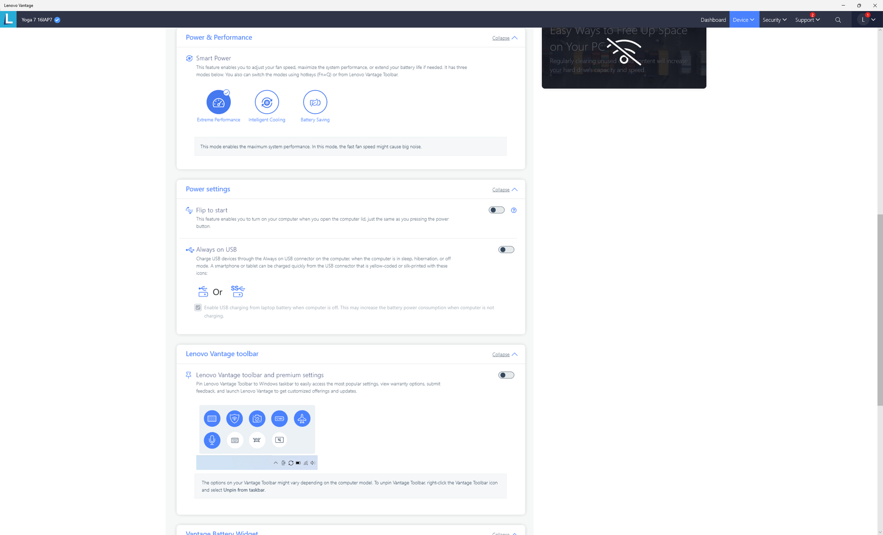Turn on Lenovo Vantage toolbar switch
This screenshot has height=535, width=883.
click(x=506, y=375)
